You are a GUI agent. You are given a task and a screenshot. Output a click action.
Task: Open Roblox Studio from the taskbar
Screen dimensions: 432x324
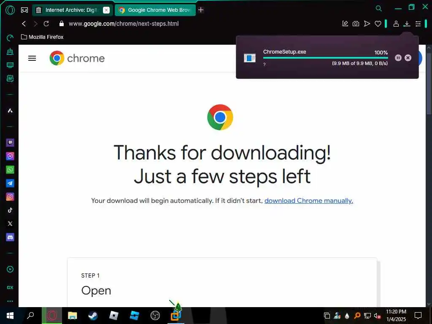(135, 316)
